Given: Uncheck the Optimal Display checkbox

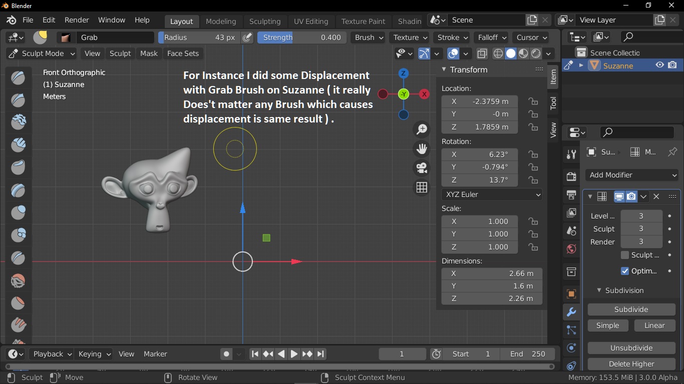Looking at the screenshot, I should [x=624, y=271].
